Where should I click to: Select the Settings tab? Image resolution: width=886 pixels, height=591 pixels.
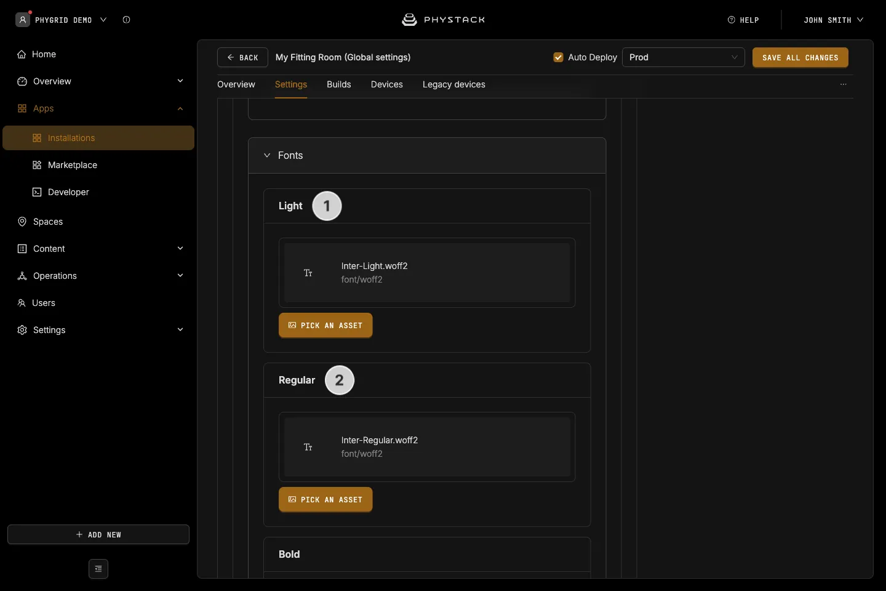[291, 84]
